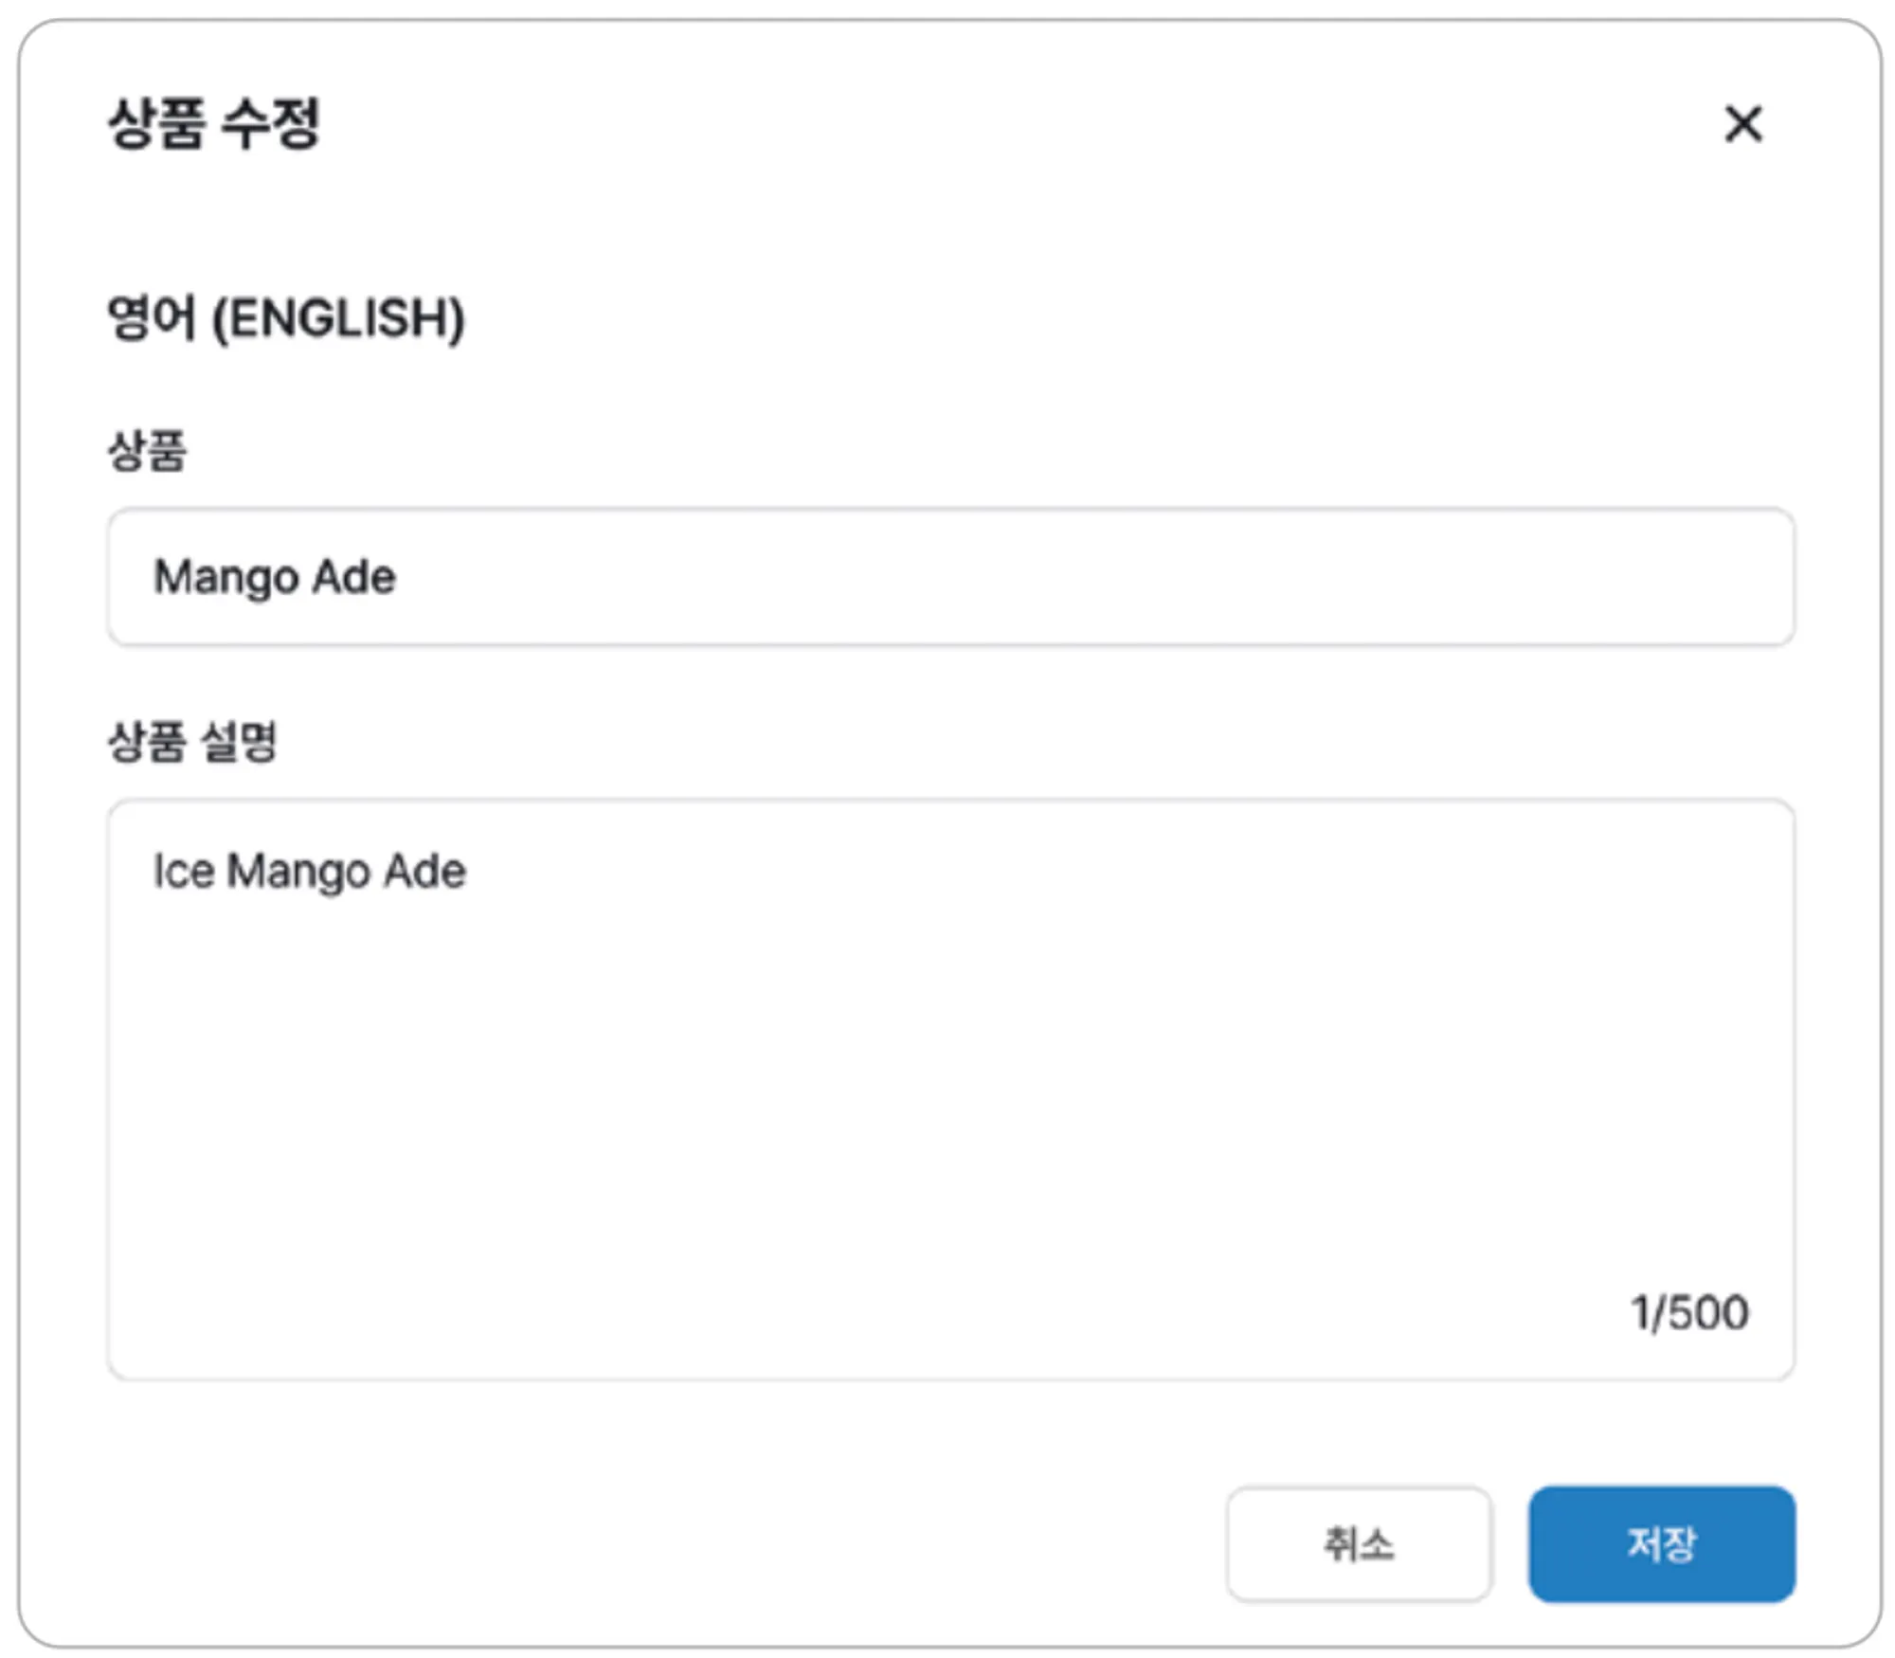Viewport: 1895px width, 1658px height.
Task: Click the 1/500 character counter
Action: point(1688,1313)
